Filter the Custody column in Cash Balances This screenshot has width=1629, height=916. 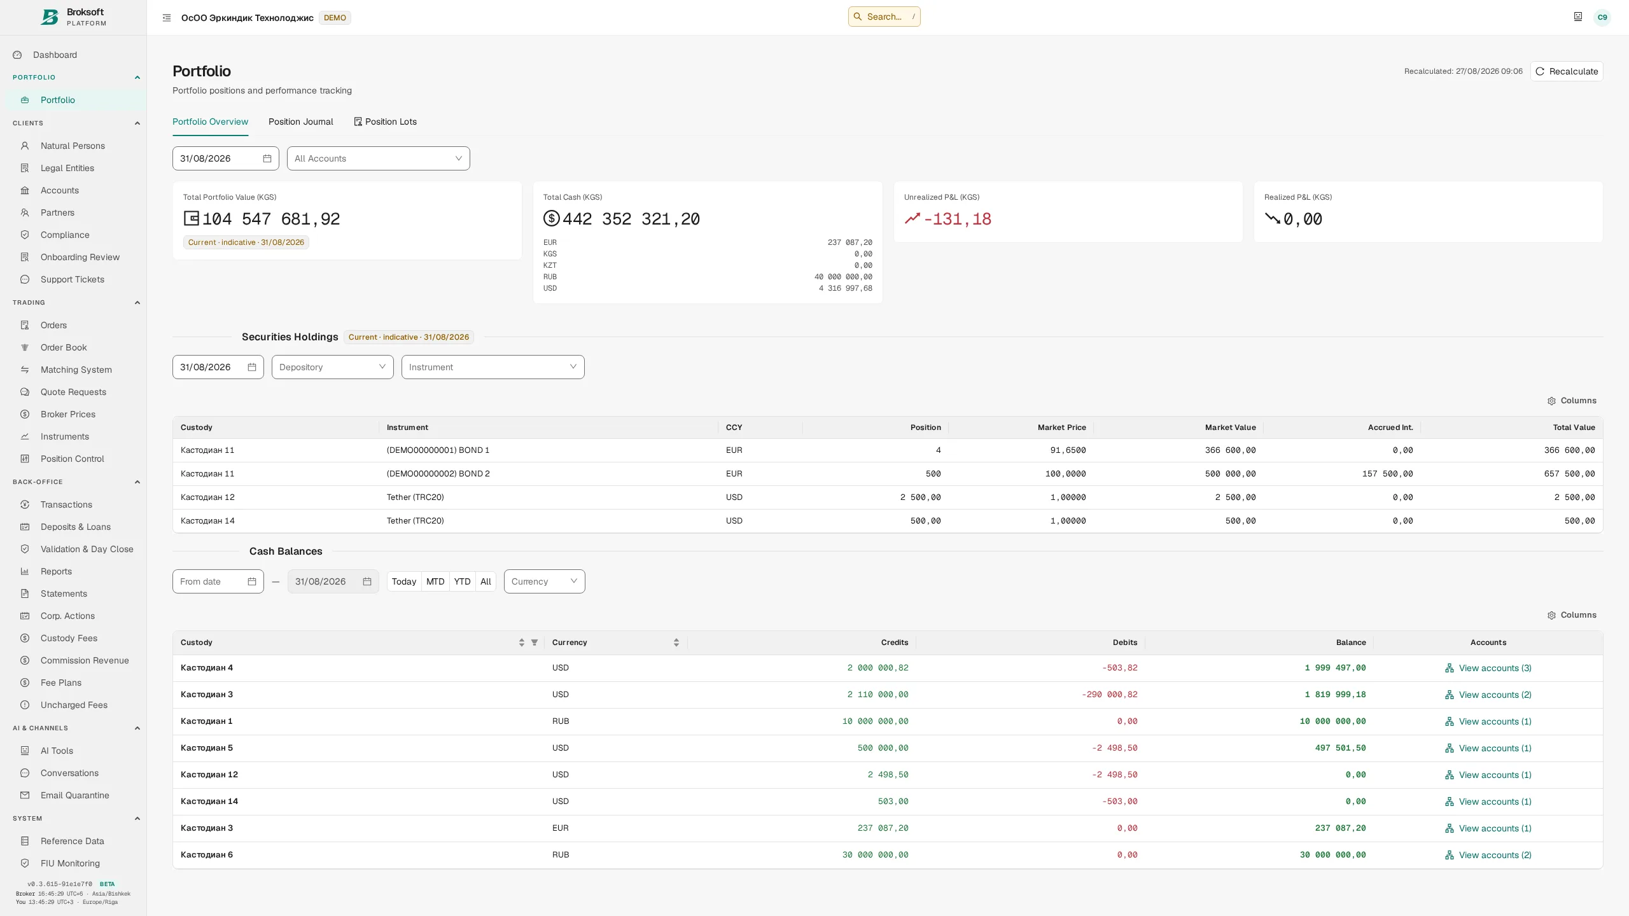tap(535, 642)
